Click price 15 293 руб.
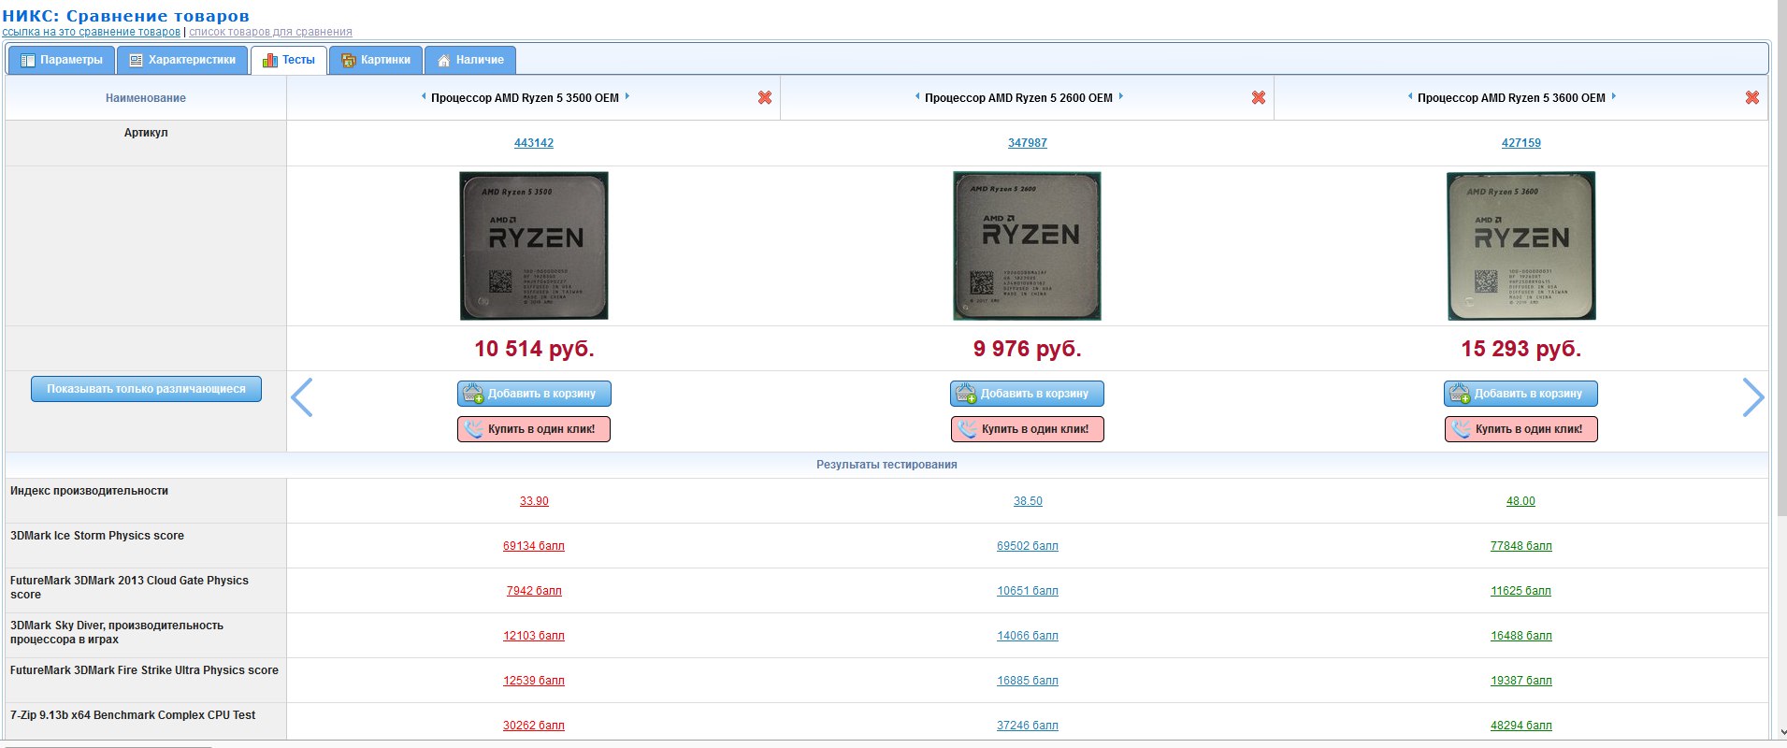This screenshot has height=748, width=1787. [1520, 349]
